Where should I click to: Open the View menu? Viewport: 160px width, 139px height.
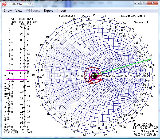point(19,11)
